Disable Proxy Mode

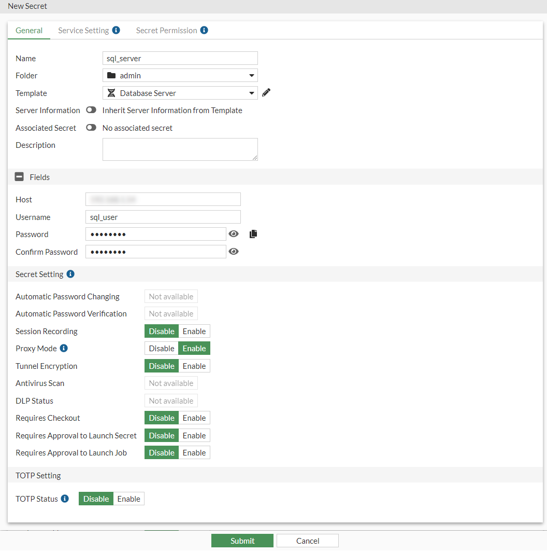(161, 348)
